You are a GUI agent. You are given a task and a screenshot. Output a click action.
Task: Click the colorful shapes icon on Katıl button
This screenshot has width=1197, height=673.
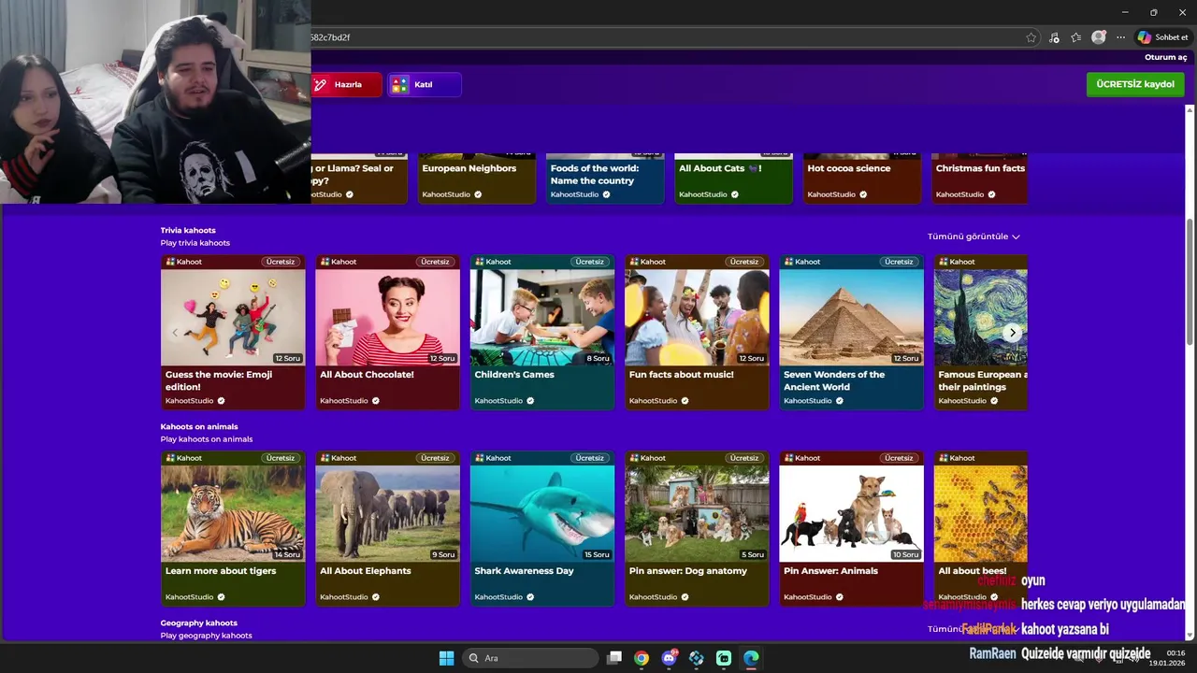point(400,85)
